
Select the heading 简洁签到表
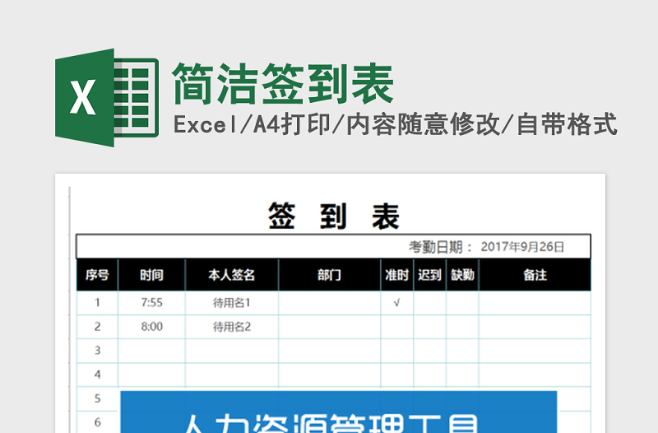click(283, 84)
